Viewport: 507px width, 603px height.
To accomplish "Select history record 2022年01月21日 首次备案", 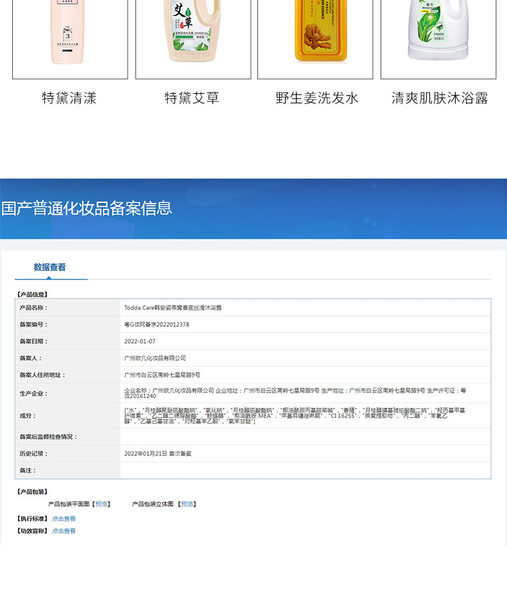I will [x=158, y=454].
